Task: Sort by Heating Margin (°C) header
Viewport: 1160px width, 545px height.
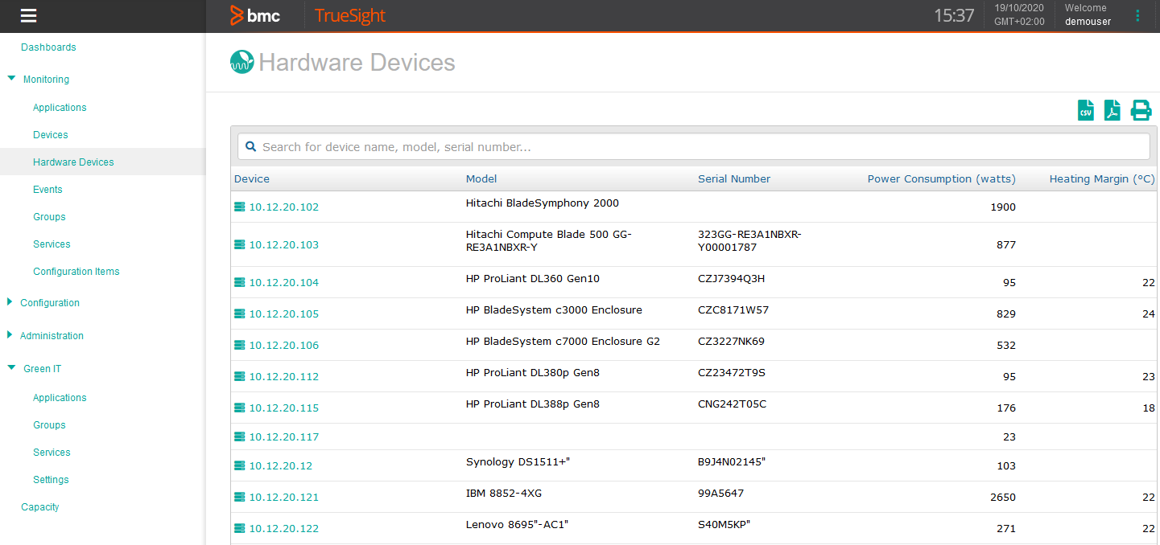Action: point(1102,179)
